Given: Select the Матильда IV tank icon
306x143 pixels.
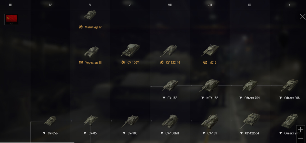Looking at the screenshot, I should point(90,15).
